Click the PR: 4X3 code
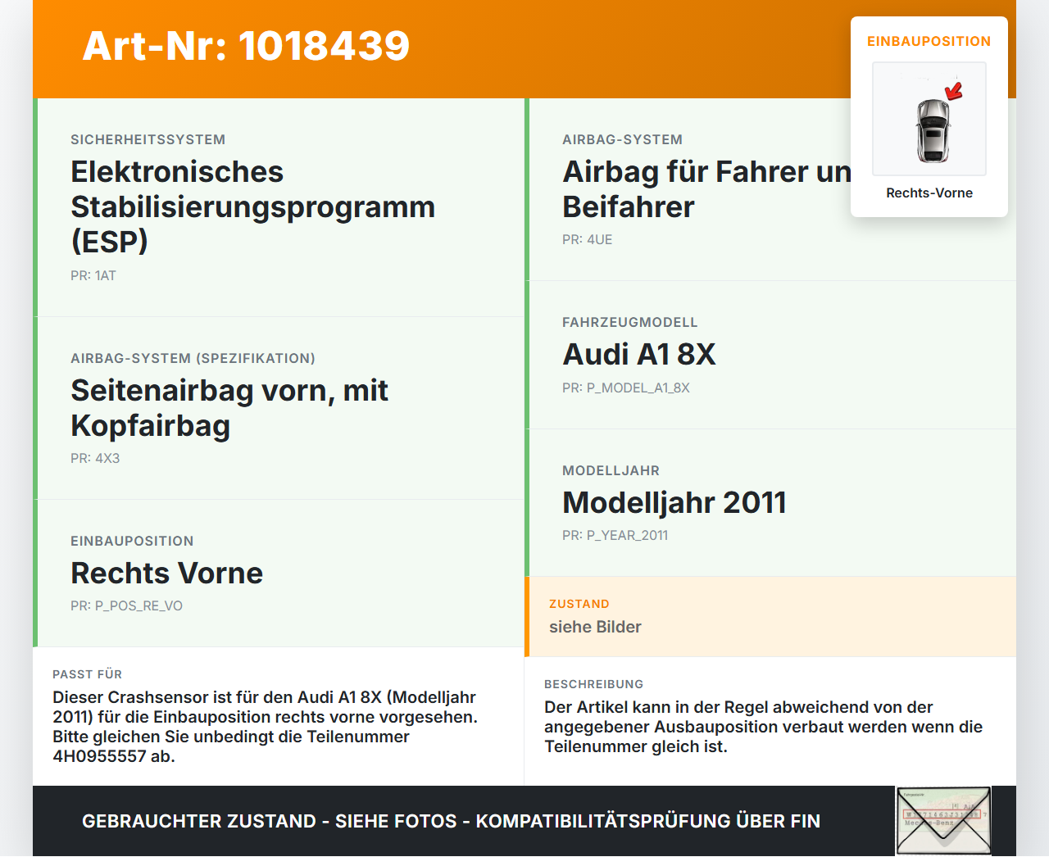Screen dimensions: 1049x857 click(95, 458)
